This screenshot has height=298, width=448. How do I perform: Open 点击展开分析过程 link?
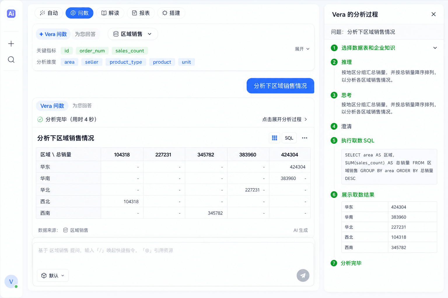point(284,119)
